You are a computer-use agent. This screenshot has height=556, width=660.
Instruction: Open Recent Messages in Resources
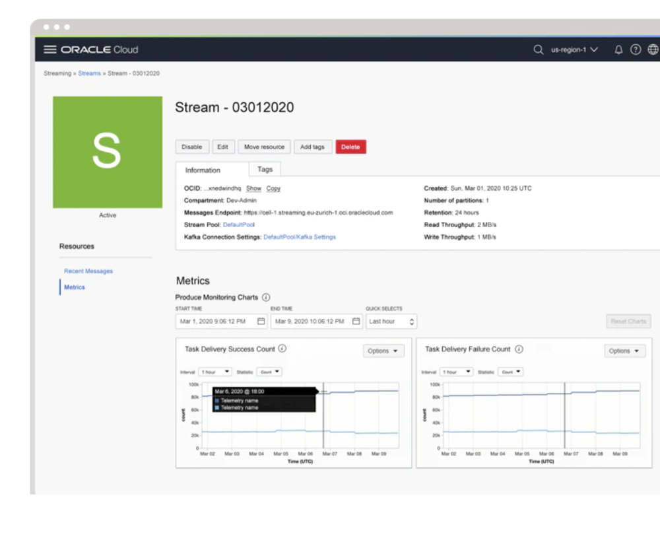(x=88, y=271)
